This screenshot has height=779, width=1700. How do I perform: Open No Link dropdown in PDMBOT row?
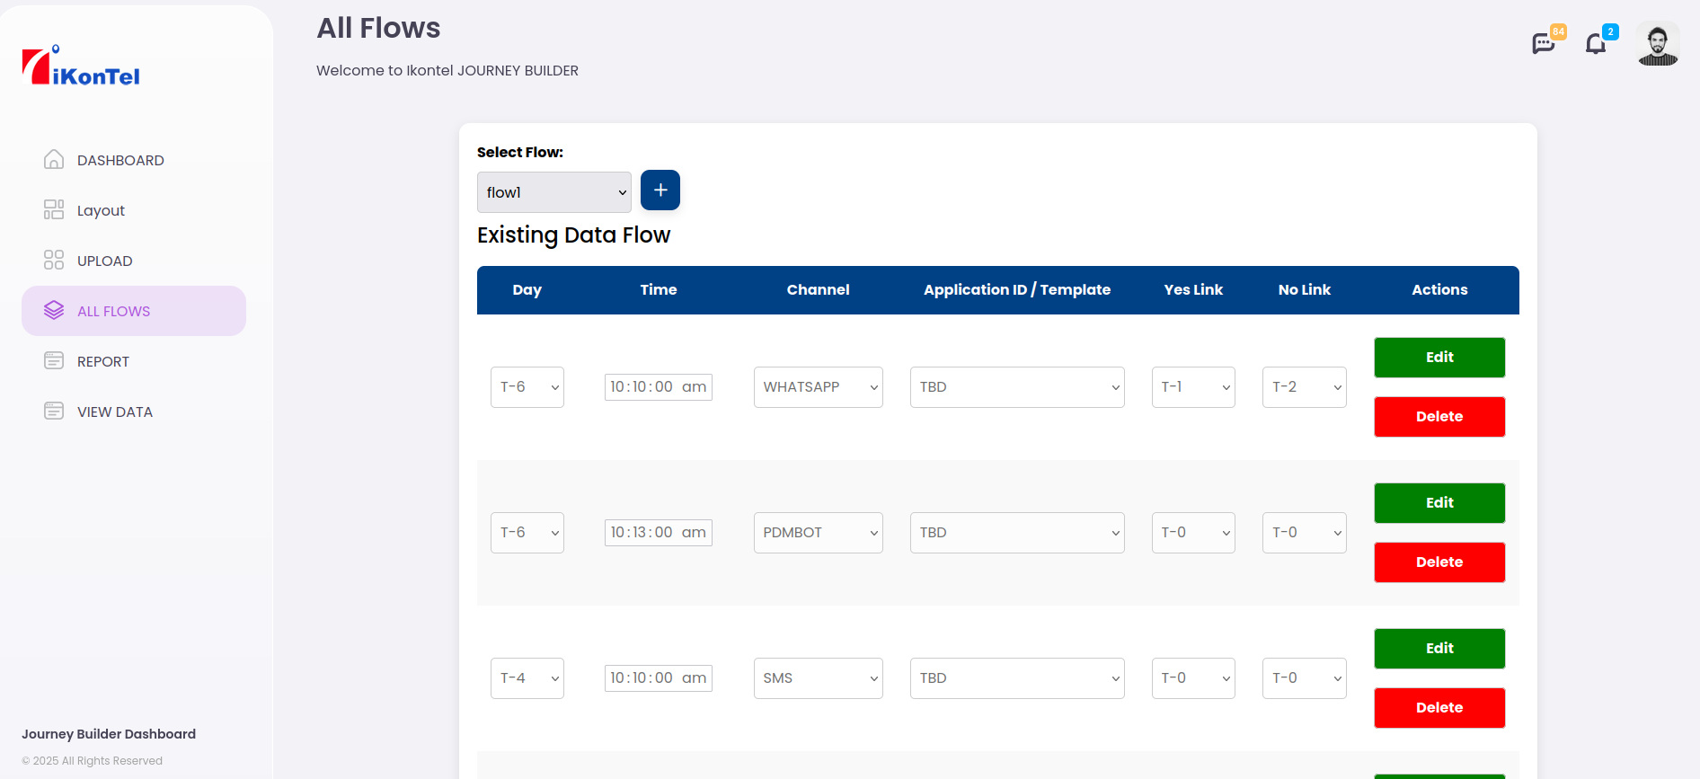pyautogui.click(x=1305, y=533)
